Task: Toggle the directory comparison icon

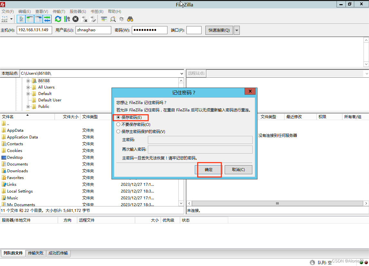Action: (113, 19)
